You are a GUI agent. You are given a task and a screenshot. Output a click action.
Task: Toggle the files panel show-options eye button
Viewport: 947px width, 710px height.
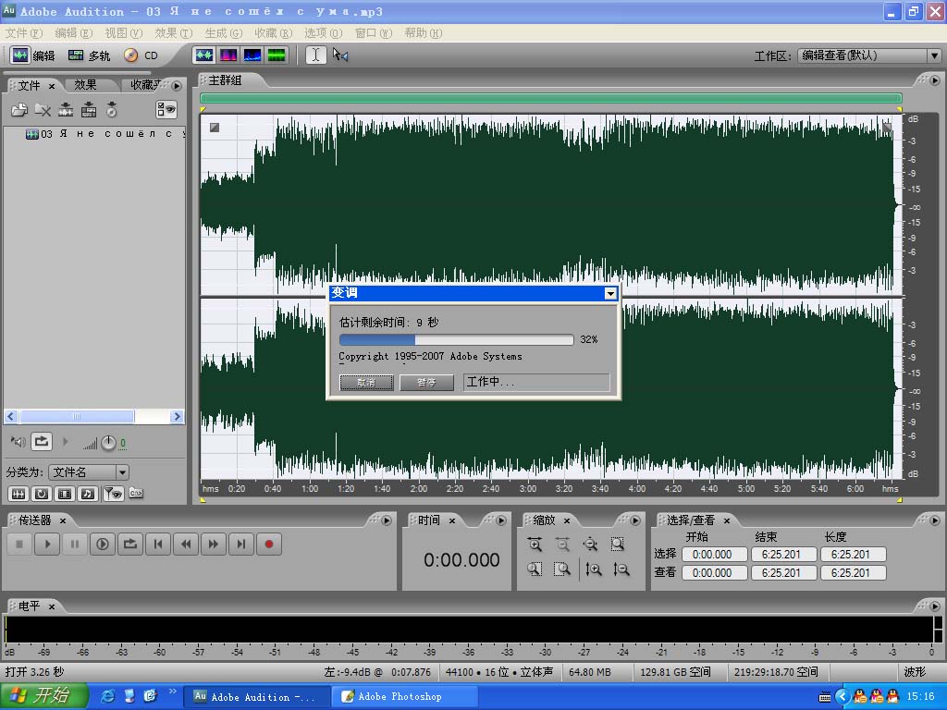[166, 109]
